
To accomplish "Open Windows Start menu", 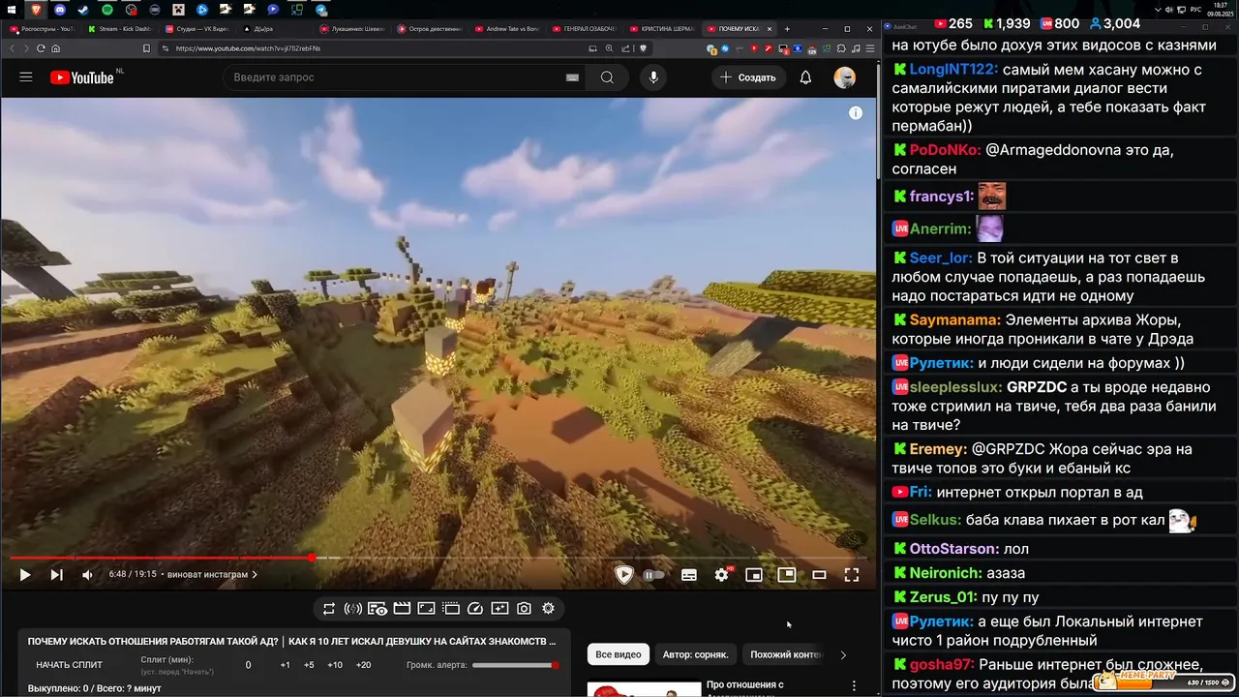I will [10, 9].
